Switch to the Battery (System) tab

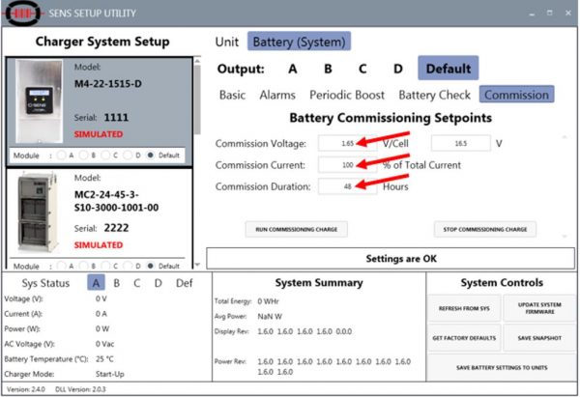[299, 42]
